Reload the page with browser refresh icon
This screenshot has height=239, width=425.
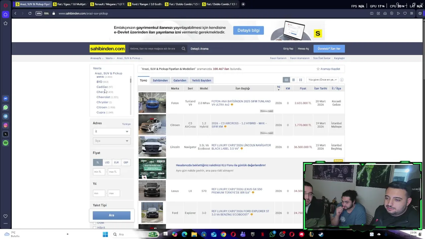30,13
